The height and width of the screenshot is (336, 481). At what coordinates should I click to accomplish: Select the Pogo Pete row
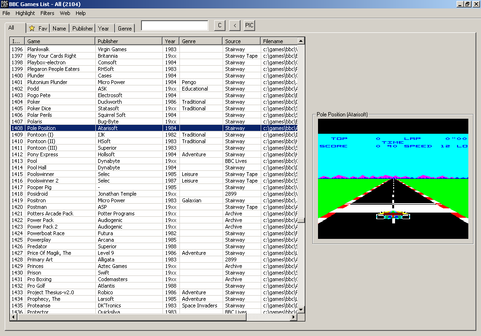(154, 95)
